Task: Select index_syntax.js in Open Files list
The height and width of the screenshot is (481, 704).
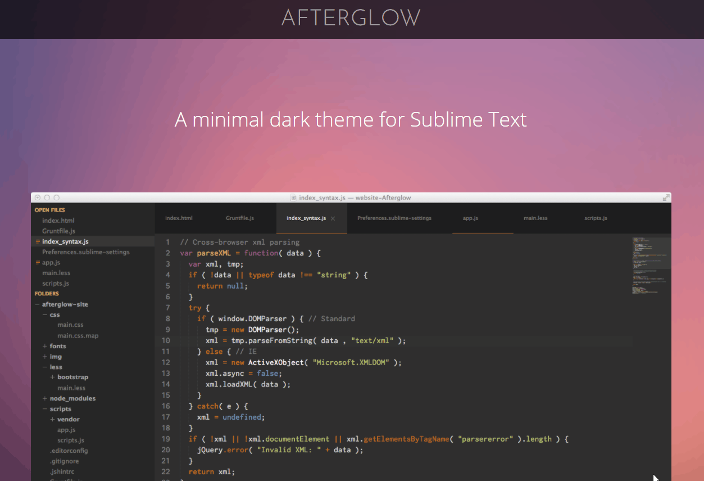Action: pos(65,241)
